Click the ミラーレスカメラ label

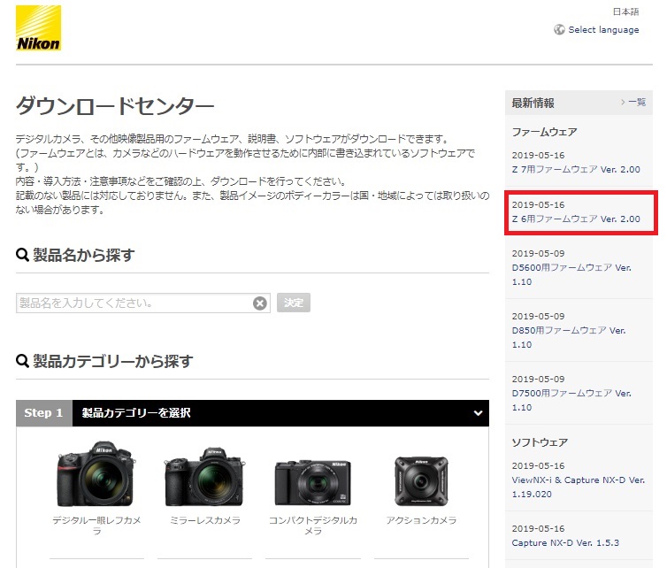point(205,520)
